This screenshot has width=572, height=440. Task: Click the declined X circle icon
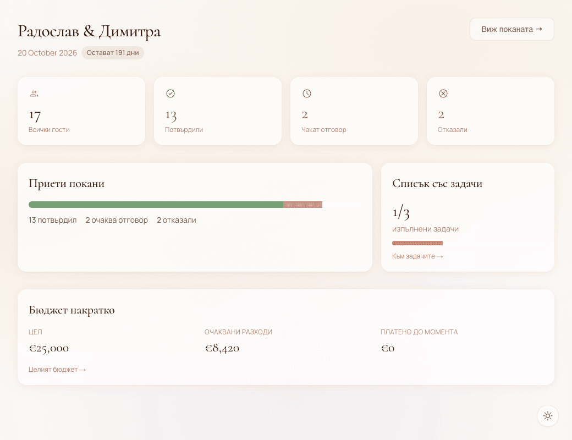[x=443, y=94]
